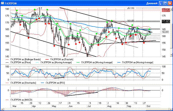Click the 161.8% Fibonacci level label
Viewport: 173px width, 111px height.
131,20
